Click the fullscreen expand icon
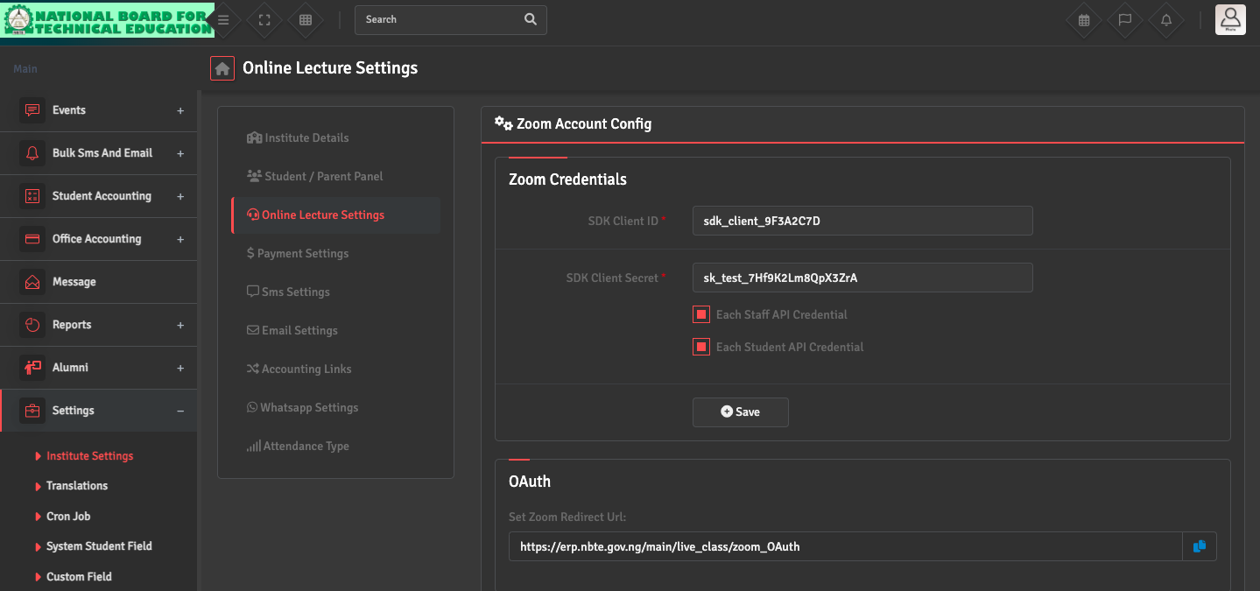This screenshot has height=591, width=1260. point(264,20)
